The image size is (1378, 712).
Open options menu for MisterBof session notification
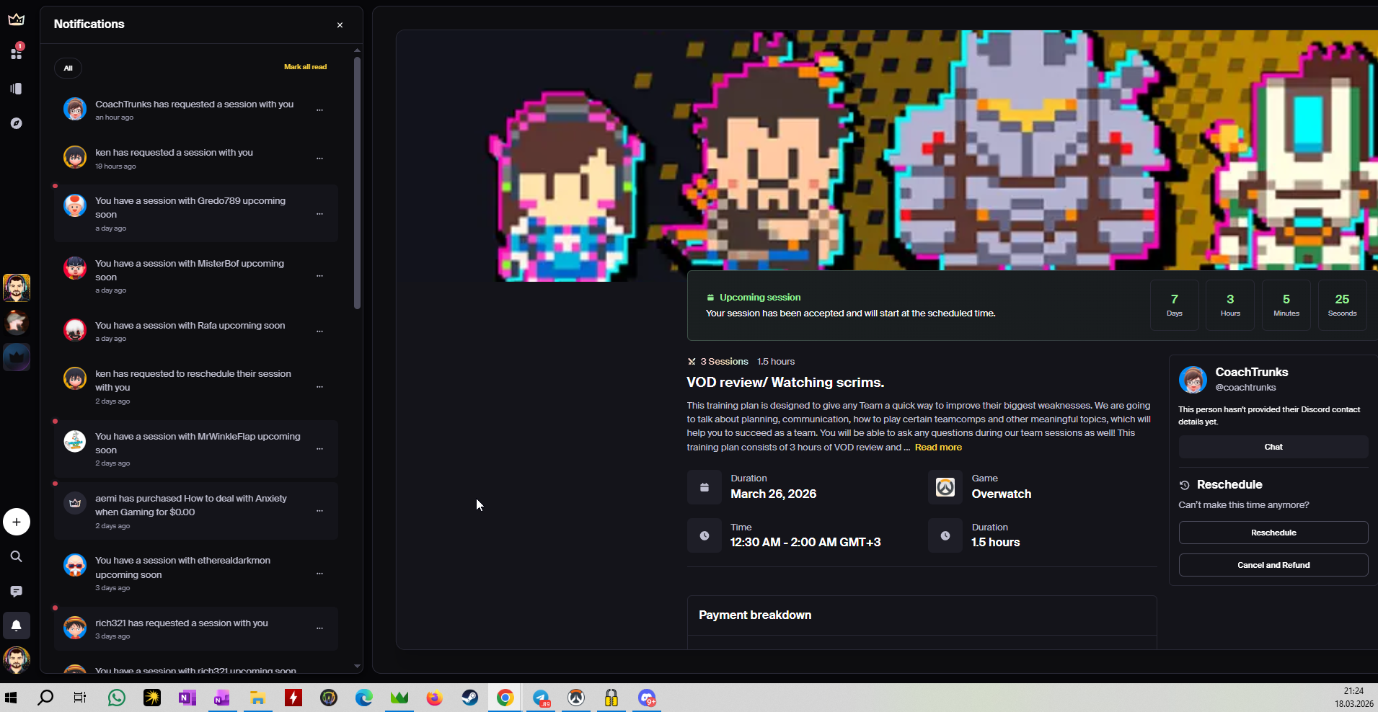click(x=319, y=276)
